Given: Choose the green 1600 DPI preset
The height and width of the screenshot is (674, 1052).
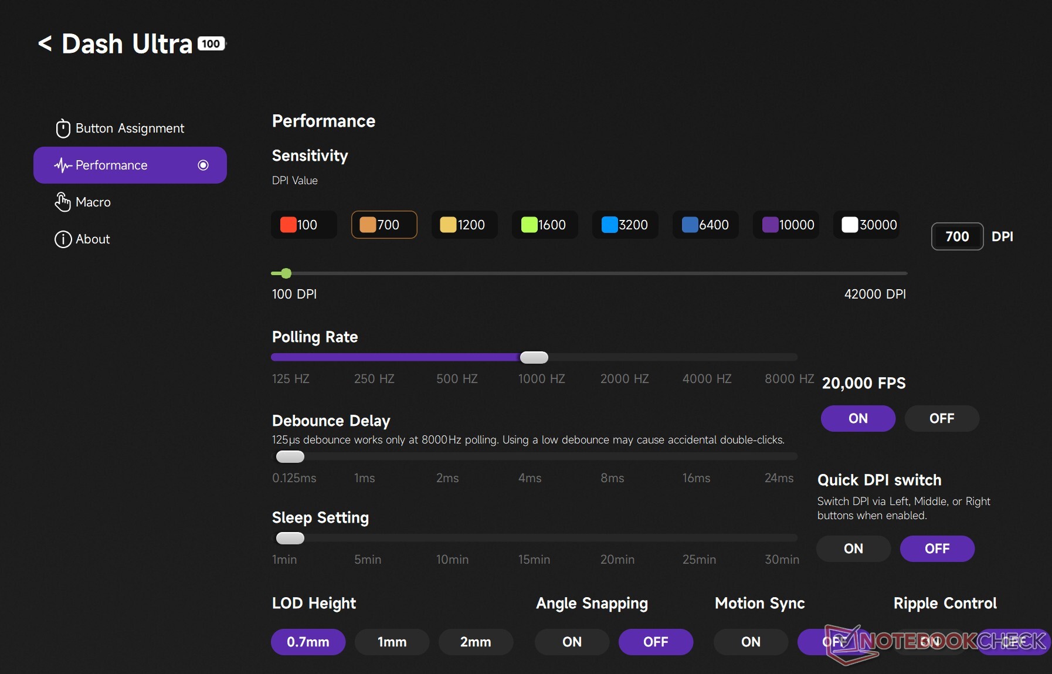Looking at the screenshot, I should (x=545, y=225).
